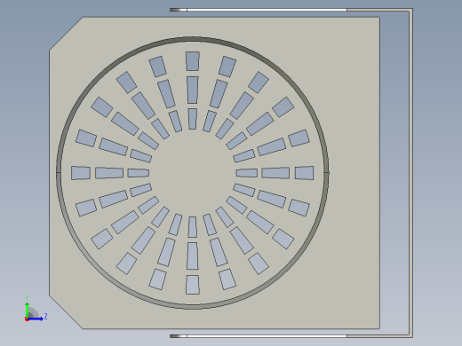Select the chamfered bottom-left corner edge of the plate
The height and width of the screenshot is (346, 462).
tap(66, 311)
